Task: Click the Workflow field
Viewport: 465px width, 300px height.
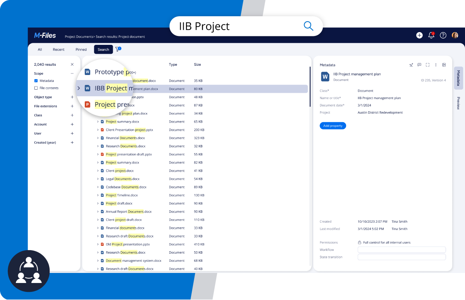Action: (401, 250)
